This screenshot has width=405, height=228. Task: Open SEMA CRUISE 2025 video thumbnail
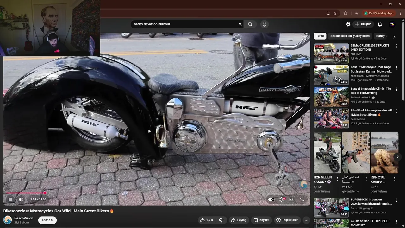point(331,54)
